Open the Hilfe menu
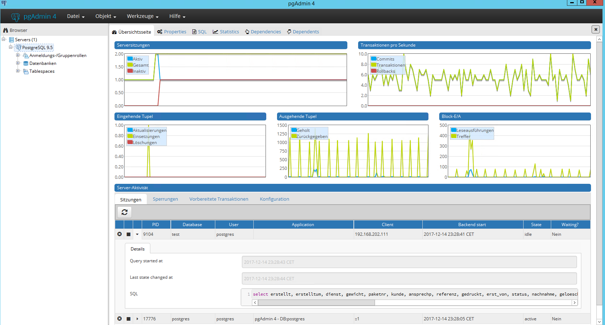 (177, 16)
